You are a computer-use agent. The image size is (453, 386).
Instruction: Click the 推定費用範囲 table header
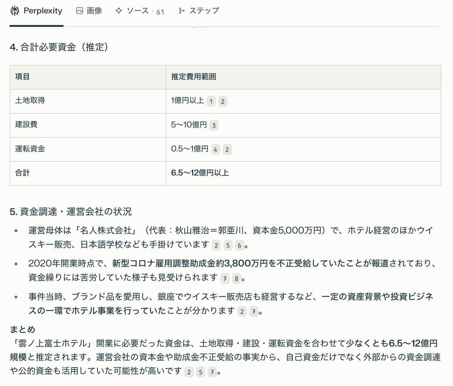click(304, 77)
